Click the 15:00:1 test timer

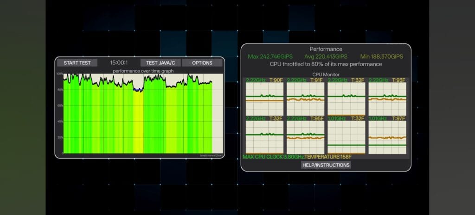(x=119, y=63)
